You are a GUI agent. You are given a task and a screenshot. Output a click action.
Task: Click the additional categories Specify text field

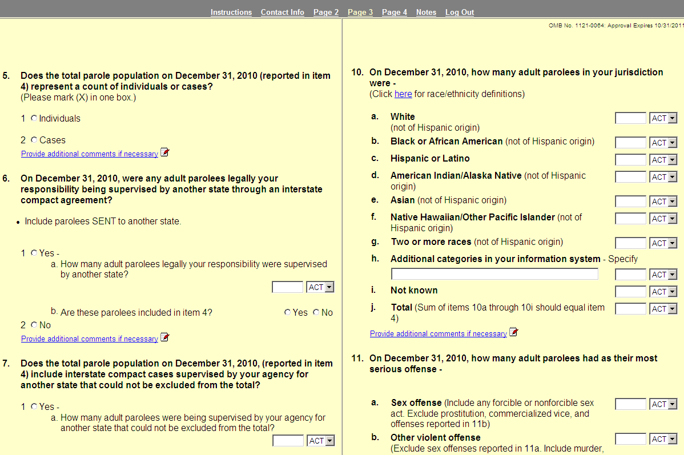click(494, 275)
